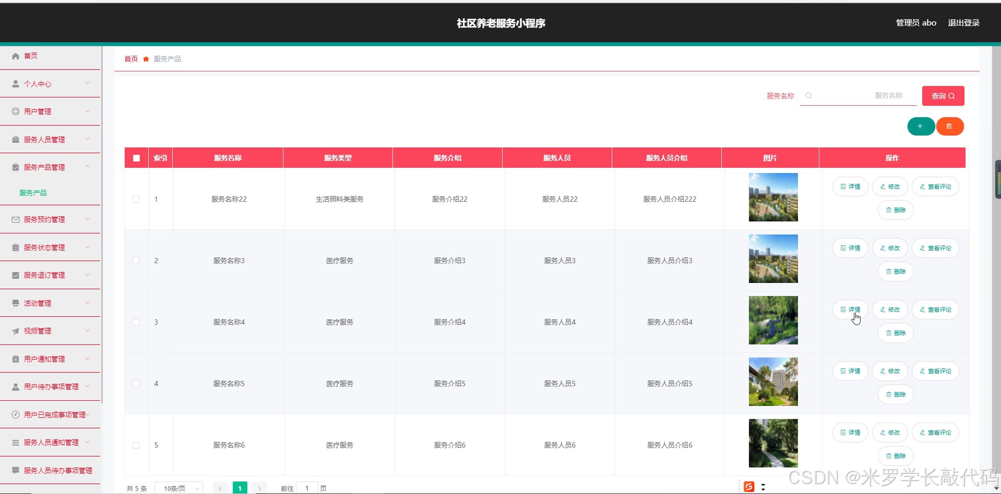Expand the 服务状态管理 chevron
The image size is (1001, 494).
click(x=87, y=247)
